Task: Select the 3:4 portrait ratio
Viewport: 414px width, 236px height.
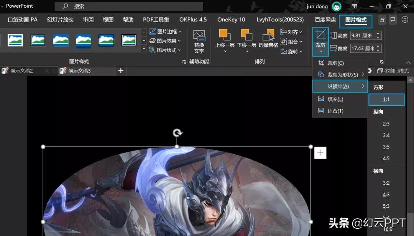Action: [386, 135]
